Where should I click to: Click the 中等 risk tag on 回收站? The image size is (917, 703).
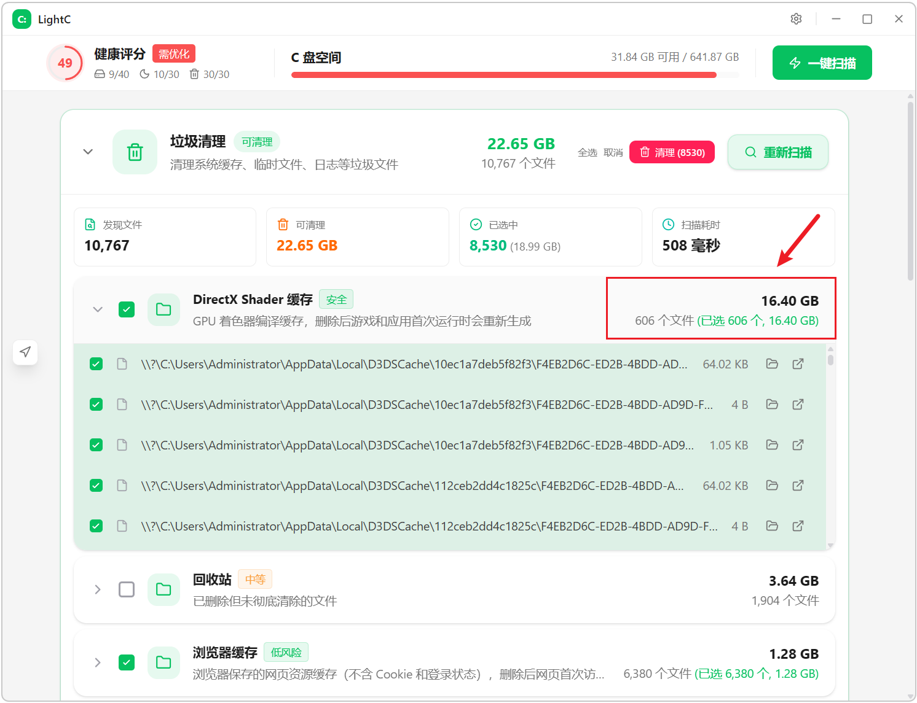pos(255,580)
